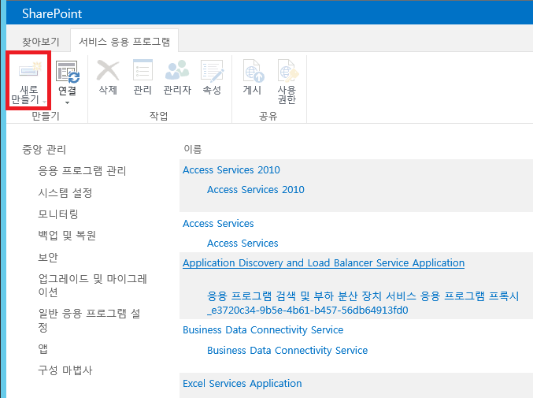The image size is (533, 398).
Task: Switch to the 찾아보기 tab
Action: point(40,42)
